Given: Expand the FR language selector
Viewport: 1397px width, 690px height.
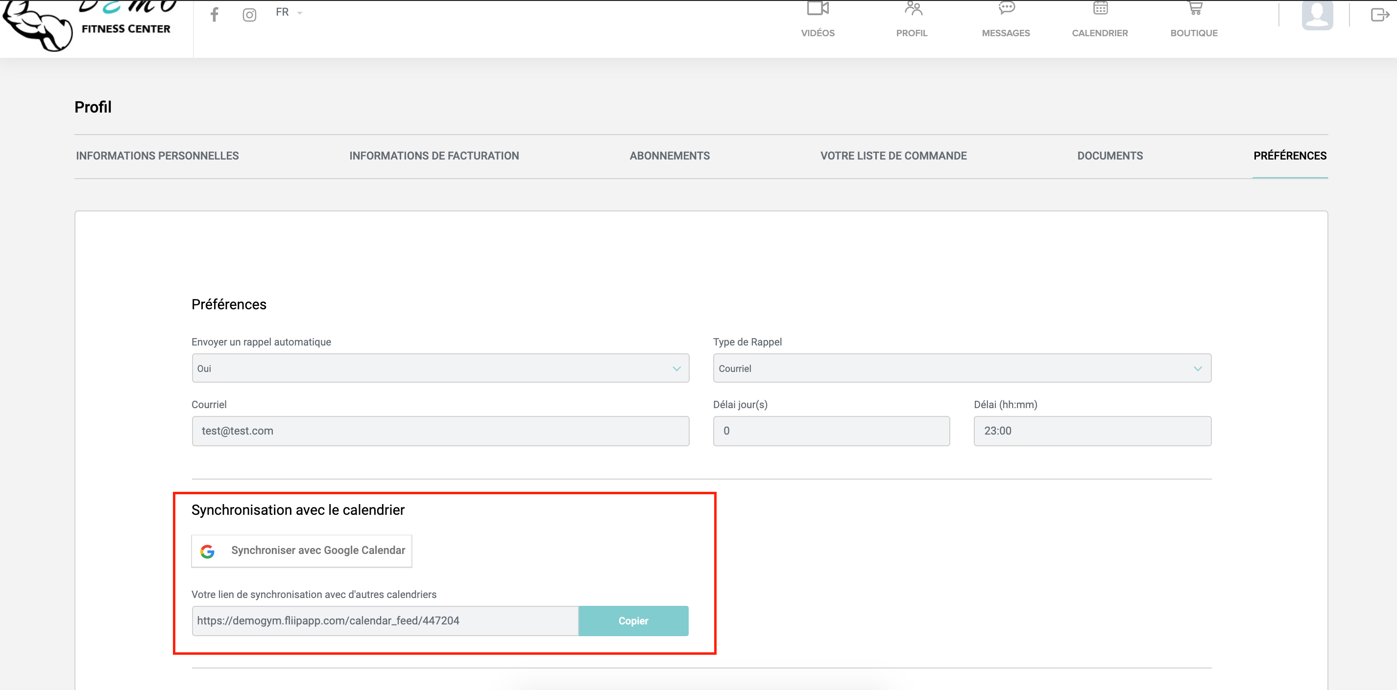Looking at the screenshot, I should point(288,12).
